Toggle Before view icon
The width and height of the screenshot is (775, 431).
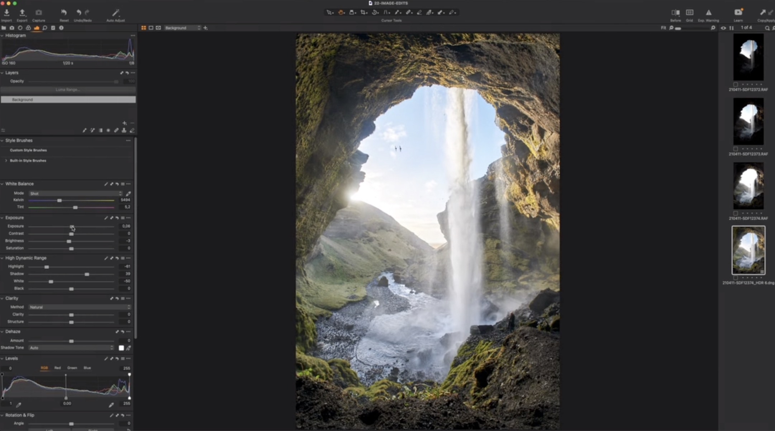pyautogui.click(x=675, y=13)
